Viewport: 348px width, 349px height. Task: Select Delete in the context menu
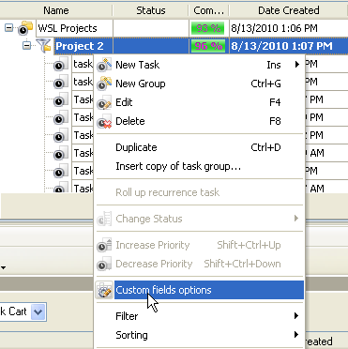tap(200, 121)
